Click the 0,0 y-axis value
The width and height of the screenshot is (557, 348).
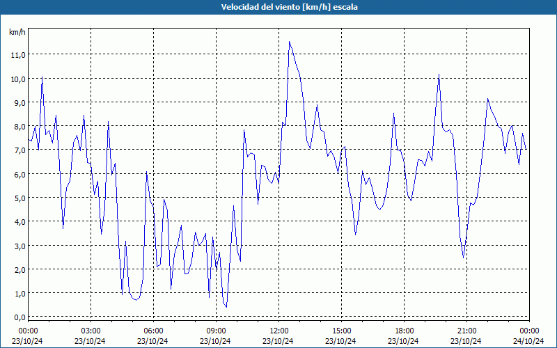click(x=20, y=317)
